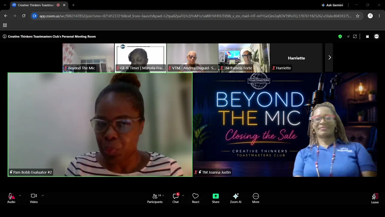
Task: Open the Chrome three-dot menu
Action: pyautogui.click(x=379, y=16)
